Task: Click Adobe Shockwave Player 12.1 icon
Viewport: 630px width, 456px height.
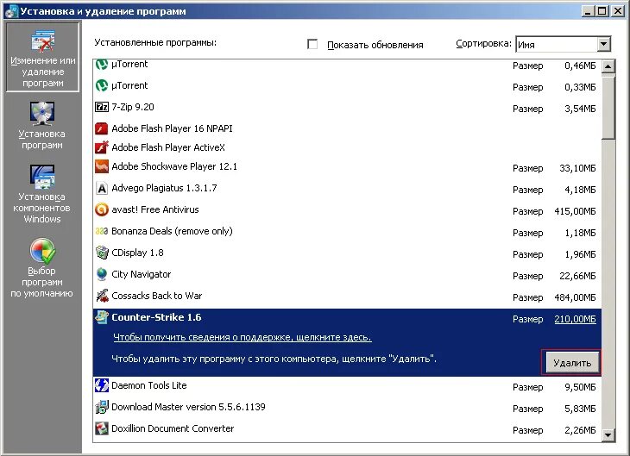Action: [x=102, y=166]
